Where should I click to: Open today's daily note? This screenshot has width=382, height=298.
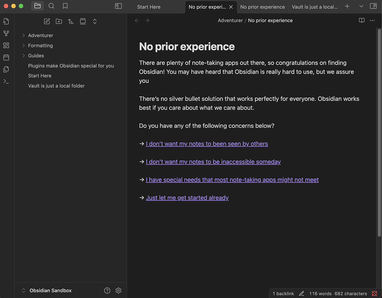(x=6, y=57)
